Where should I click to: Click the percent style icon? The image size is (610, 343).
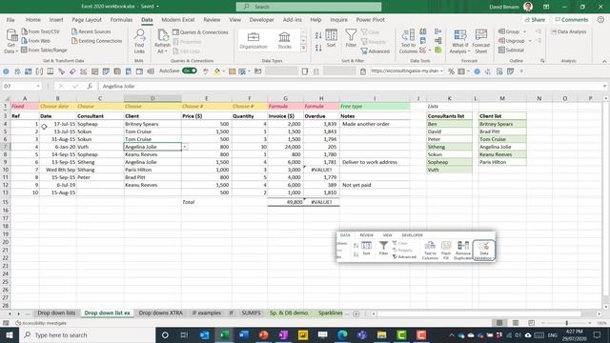(451, 71)
